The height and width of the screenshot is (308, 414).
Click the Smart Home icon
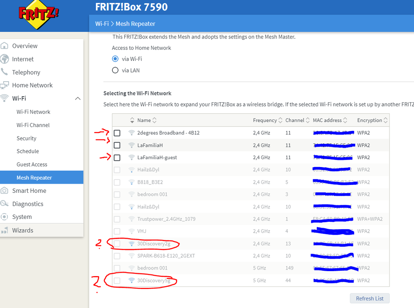[5, 191]
